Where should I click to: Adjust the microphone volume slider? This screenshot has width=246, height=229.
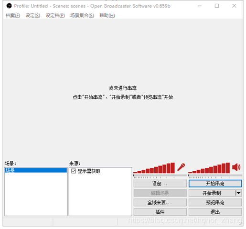pos(160,176)
